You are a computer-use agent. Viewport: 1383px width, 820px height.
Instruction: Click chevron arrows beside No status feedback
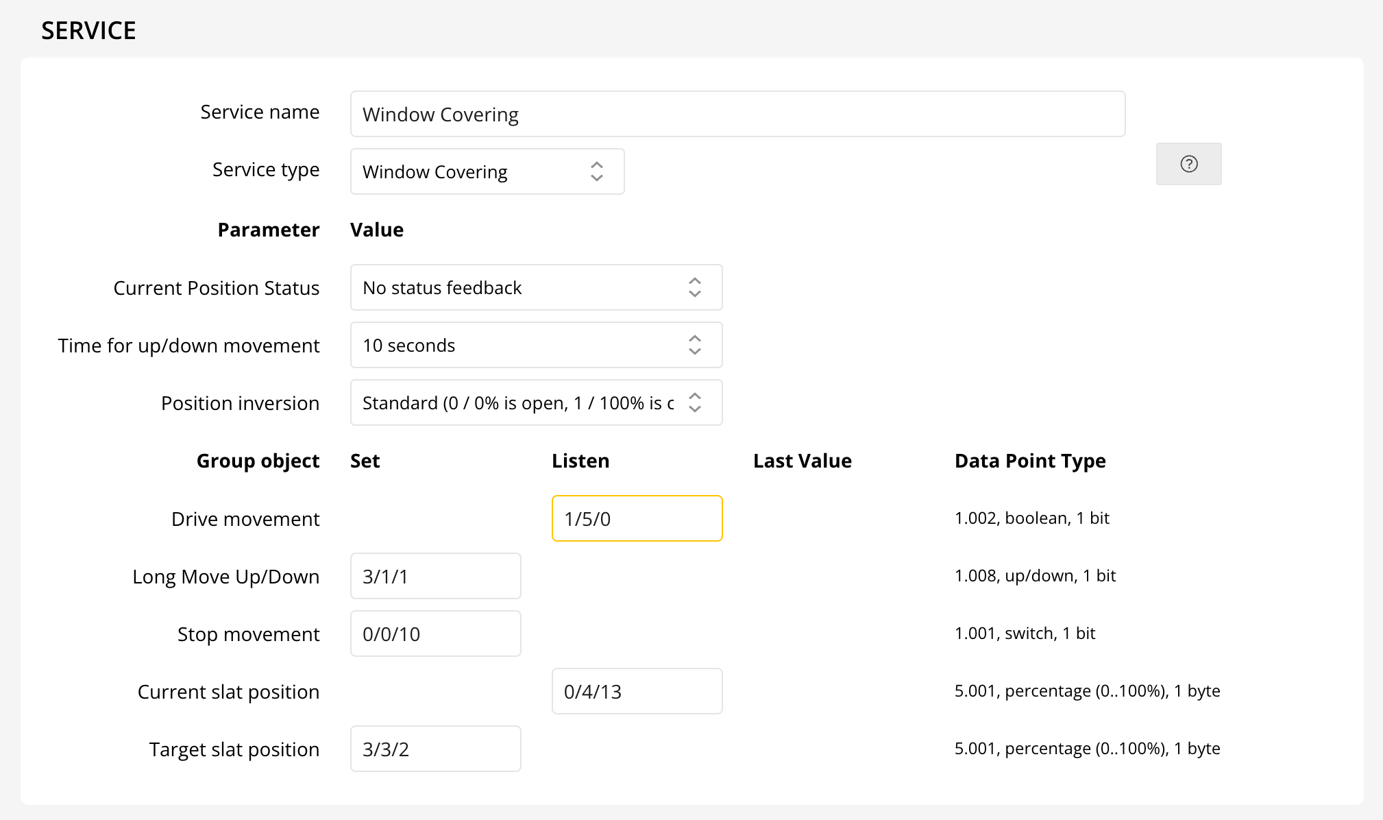[695, 287]
